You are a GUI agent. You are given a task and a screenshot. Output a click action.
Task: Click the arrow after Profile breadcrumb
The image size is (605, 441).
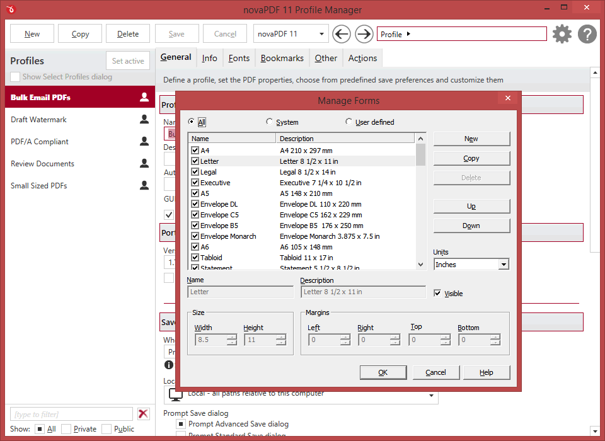tap(408, 34)
